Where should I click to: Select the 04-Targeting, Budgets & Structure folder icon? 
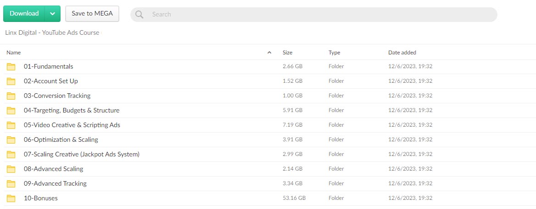click(11, 111)
